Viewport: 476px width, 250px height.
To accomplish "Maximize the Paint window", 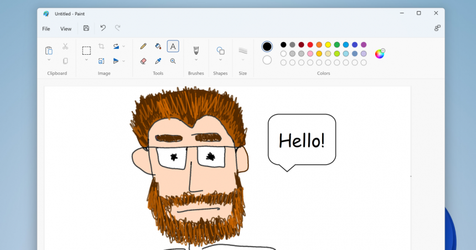I will point(418,13).
